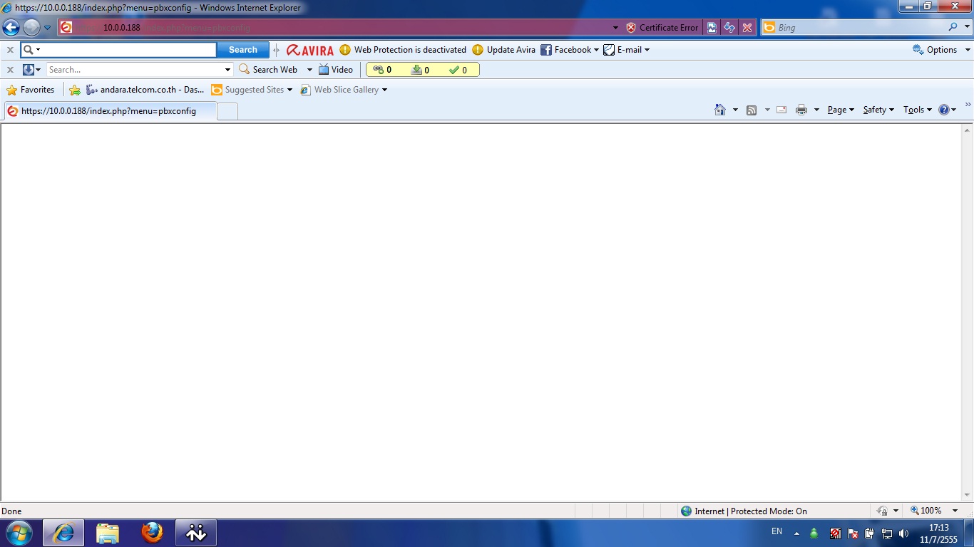Select the pbxconfig page tab
Image resolution: width=974 pixels, height=547 pixels.
coord(108,111)
